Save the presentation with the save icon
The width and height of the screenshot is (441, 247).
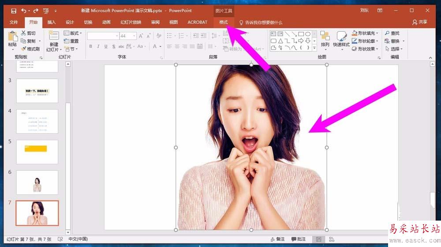[14, 11]
